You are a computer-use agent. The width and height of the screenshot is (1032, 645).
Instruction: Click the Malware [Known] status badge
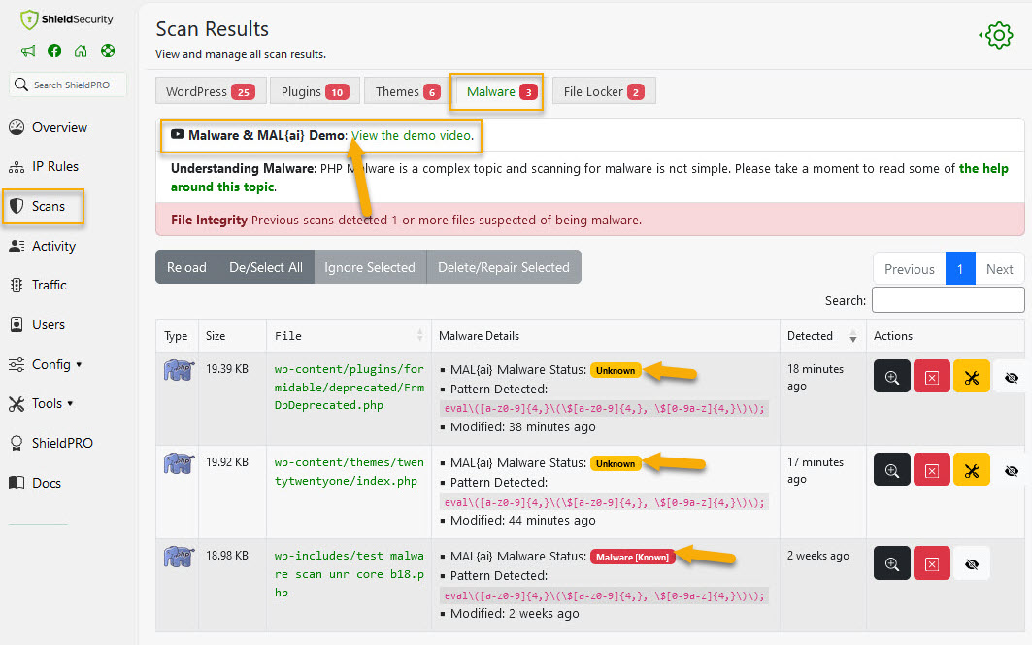(632, 558)
